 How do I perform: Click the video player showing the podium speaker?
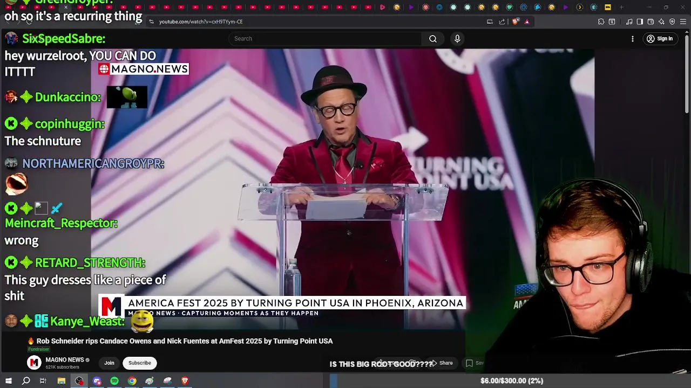pos(343,189)
